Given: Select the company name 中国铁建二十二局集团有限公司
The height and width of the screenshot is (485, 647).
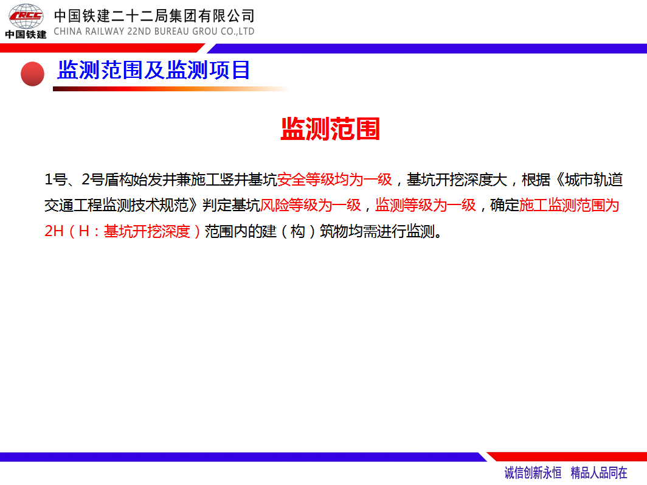Looking at the screenshot, I should (x=154, y=16).
